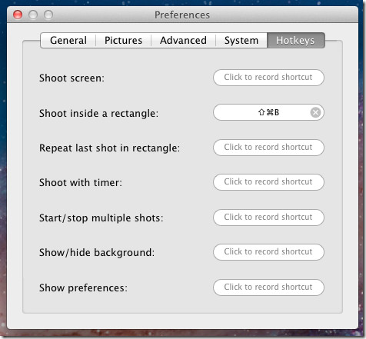Click the red close window button
366x339 pixels.
tap(18, 15)
